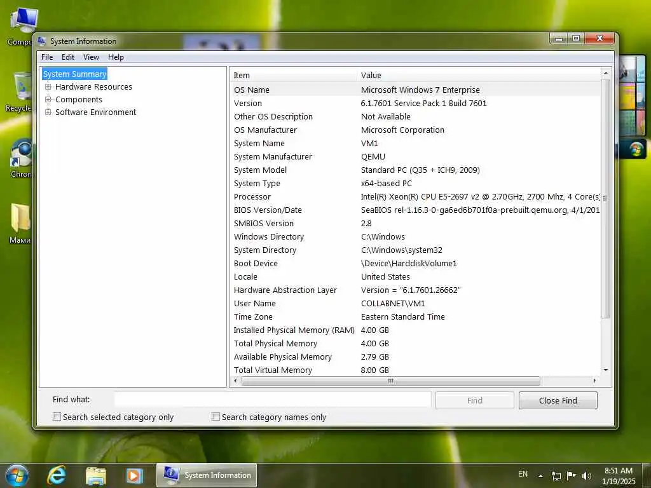This screenshot has width=651, height=488.
Task: Click the horizontal scrollbar thumb
Action: tap(391, 381)
